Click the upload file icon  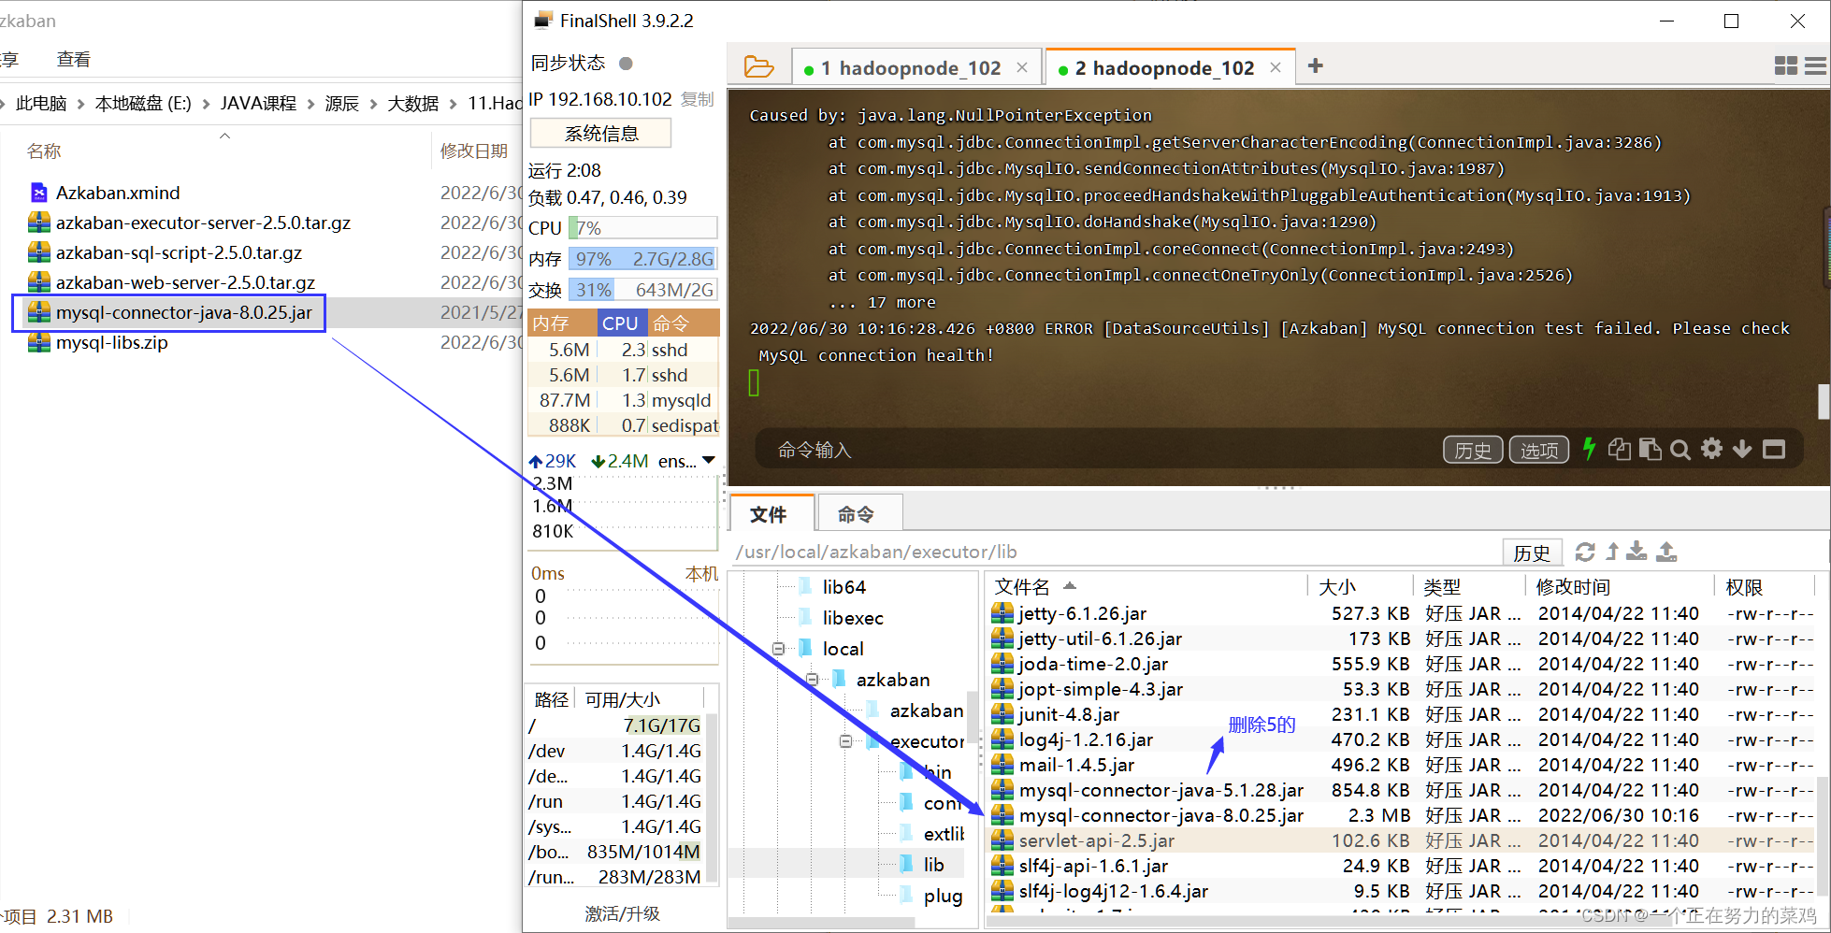(x=1666, y=552)
